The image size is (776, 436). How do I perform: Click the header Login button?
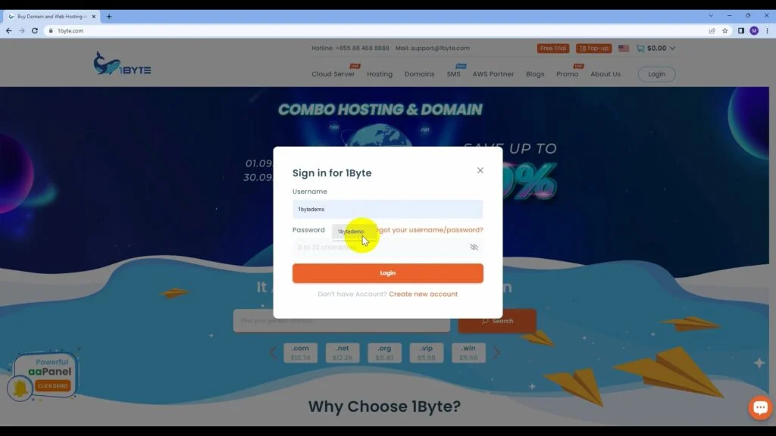tap(657, 74)
